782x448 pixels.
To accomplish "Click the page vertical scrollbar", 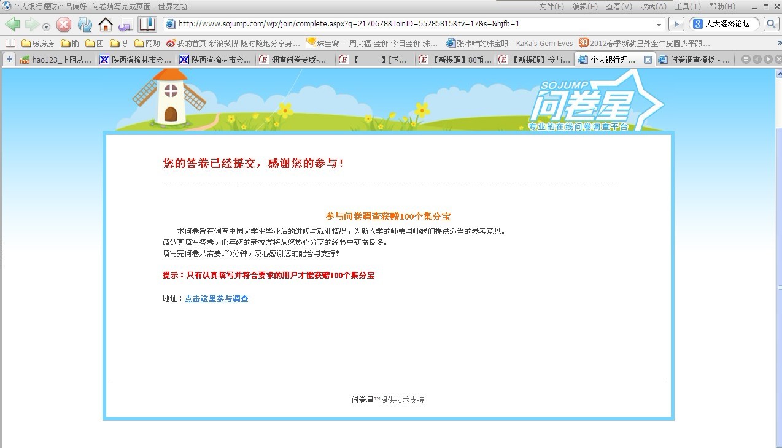I will pyautogui.click(x=778, y=258).
